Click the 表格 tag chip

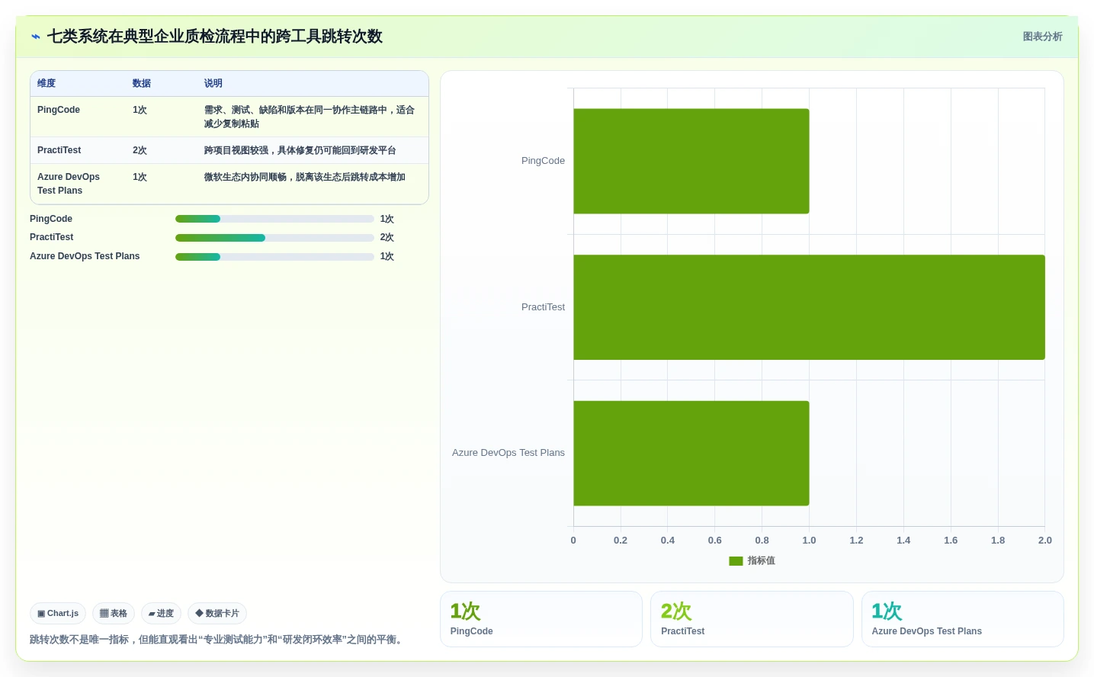click(x=114, y=614)
